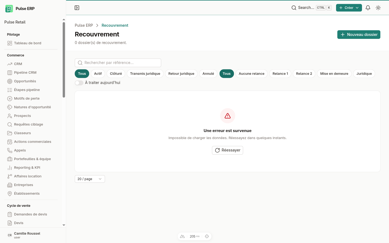The height and width of the screenshot is (243, 389).
Task: Click Réessayer to reload data
Action: pyautogui.click(x=227, y=150)
